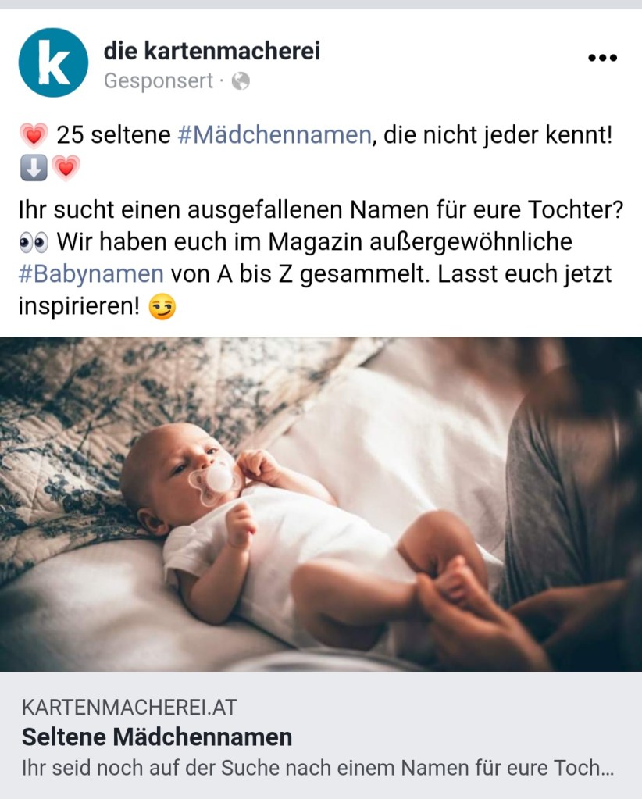The height and width of the screenshot is (799, 642).
Task: Open the #Babynamen hashtag
Action: tap(91, 274)
